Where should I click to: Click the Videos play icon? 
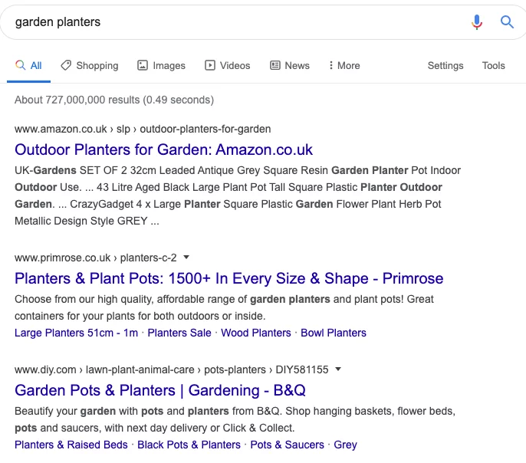click(x=210, y=65)
